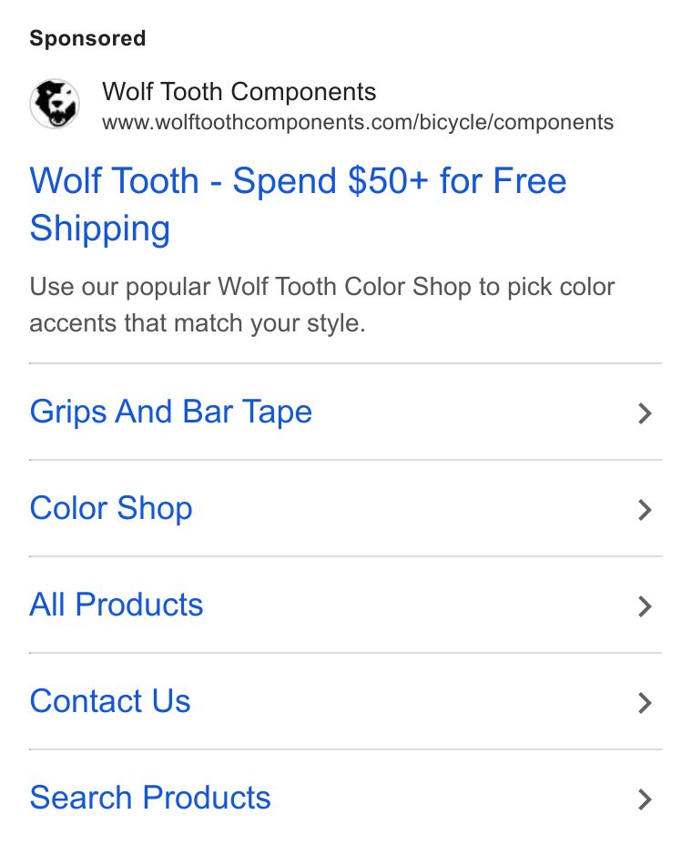Image resolution: width=692 pixels, height=845 pixels.
Task: Click the Wolf Tooth Components advertiser name
Action: coord(239,92)
